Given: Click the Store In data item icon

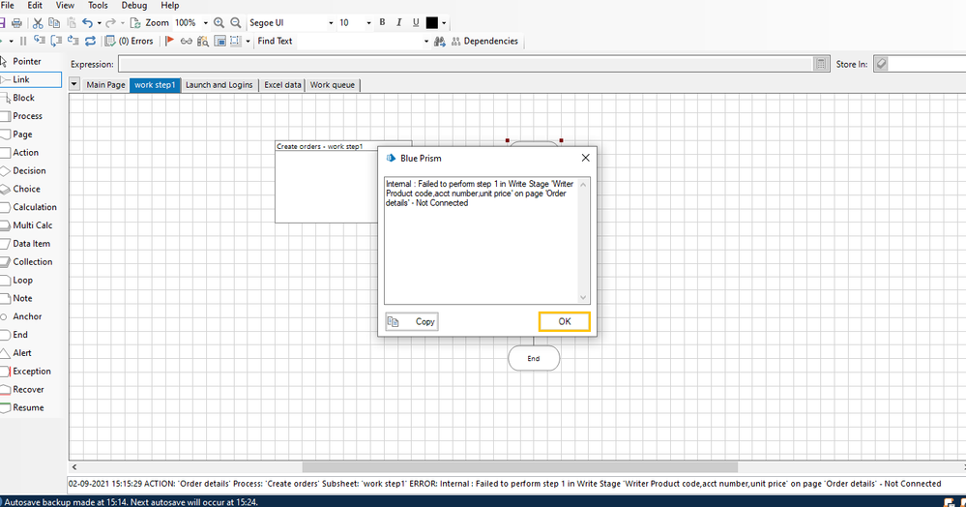Looking at the screenshot, I should 881,64.
